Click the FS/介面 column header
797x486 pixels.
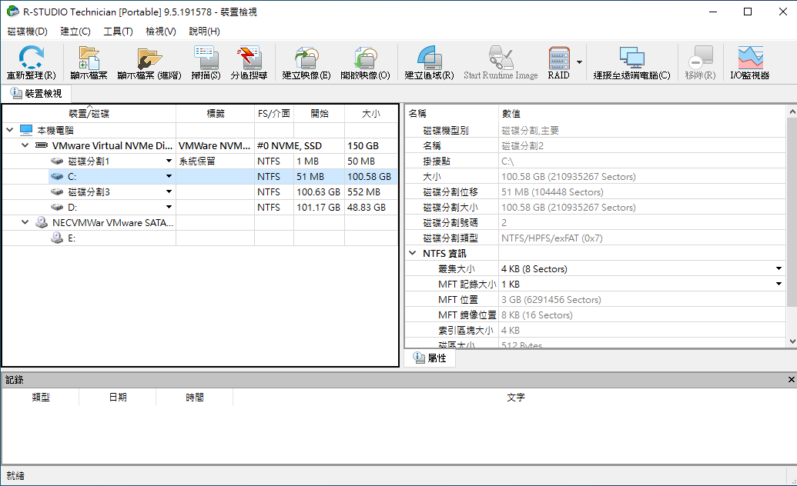(x=274, y=114)
